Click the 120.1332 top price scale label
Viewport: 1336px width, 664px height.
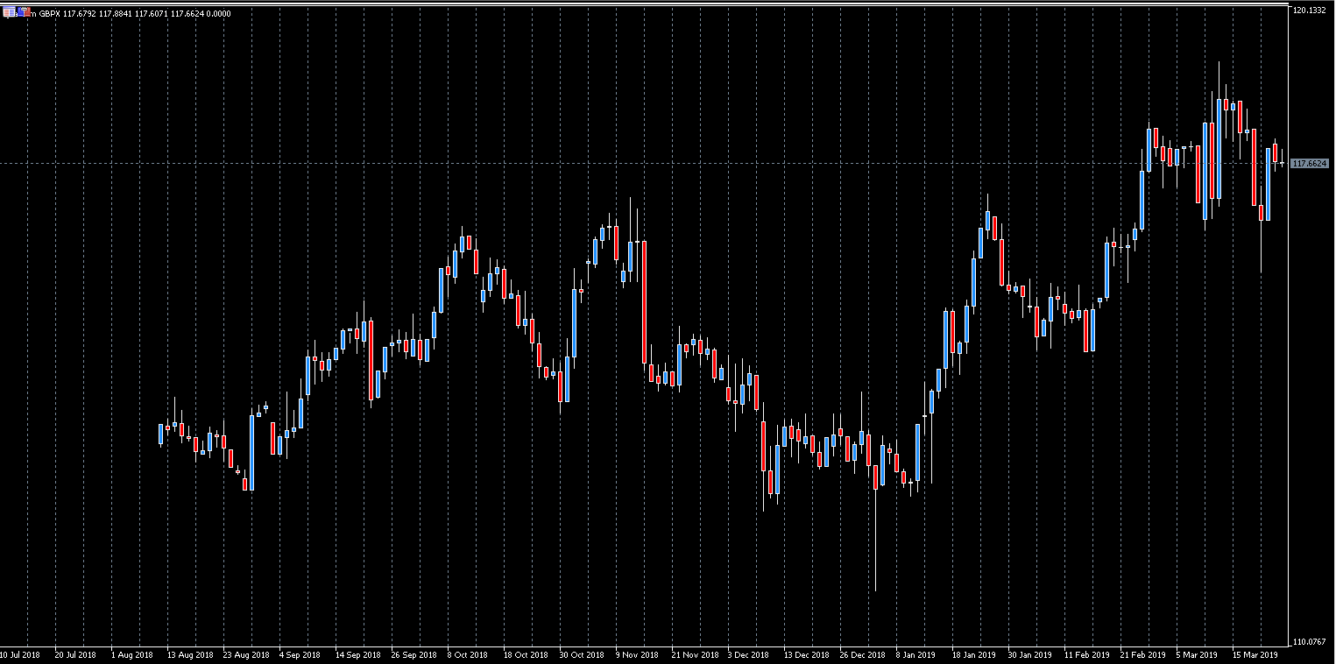click(x=1311, y=11)
